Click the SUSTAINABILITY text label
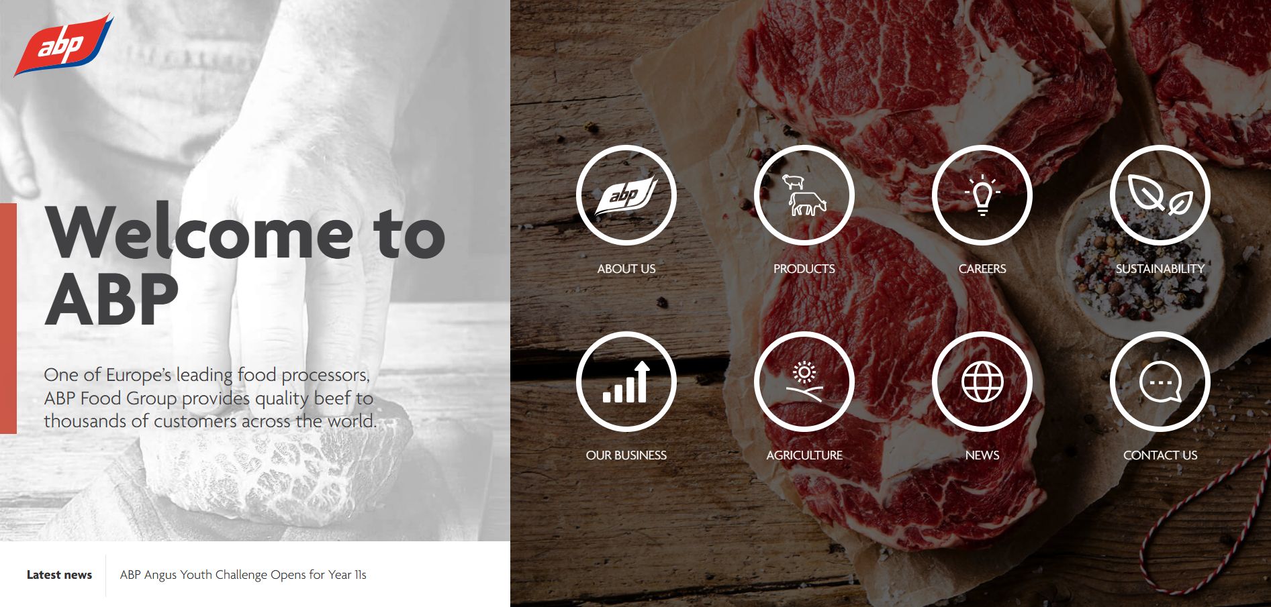 tap(1160, 269)
